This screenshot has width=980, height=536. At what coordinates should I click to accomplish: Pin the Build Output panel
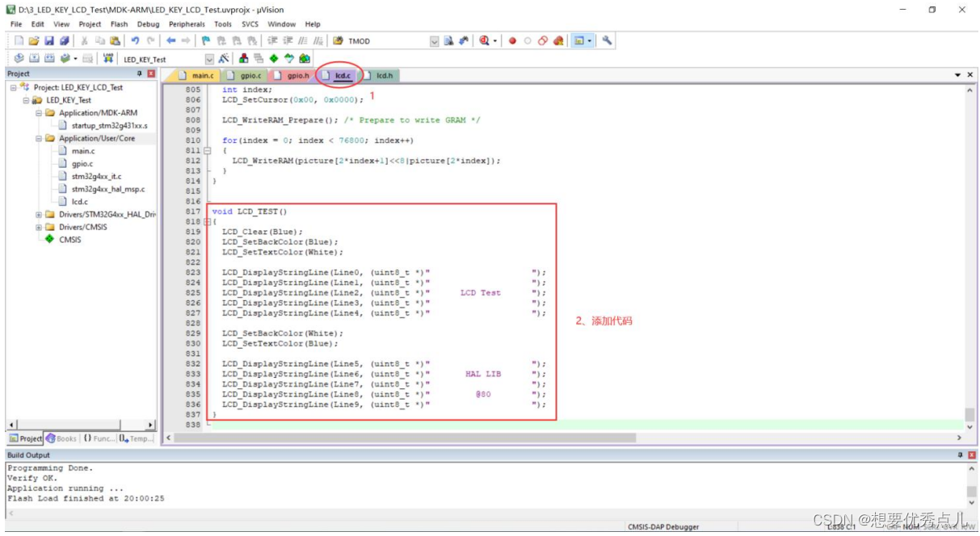pos(959,455)
